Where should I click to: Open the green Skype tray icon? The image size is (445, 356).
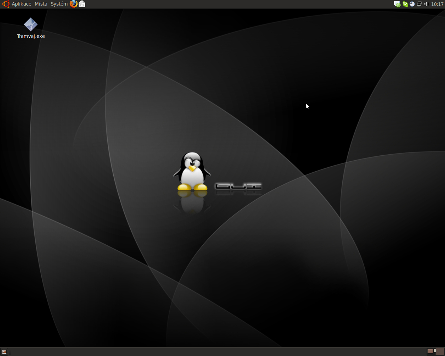(x=405, y=4)
